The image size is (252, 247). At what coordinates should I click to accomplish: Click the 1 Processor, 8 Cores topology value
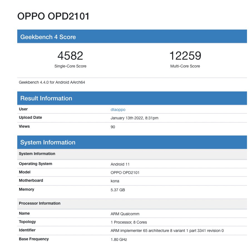coord(129,222)
